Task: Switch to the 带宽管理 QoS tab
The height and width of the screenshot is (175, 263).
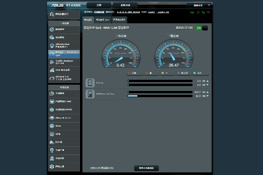Action: tap(103, 20)
